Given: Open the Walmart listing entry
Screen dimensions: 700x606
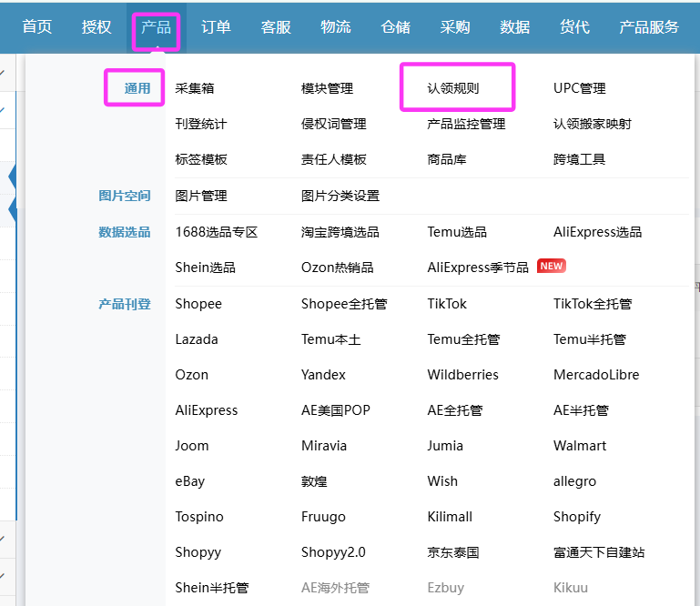Looking at the screenshot, I should [580, 446].
